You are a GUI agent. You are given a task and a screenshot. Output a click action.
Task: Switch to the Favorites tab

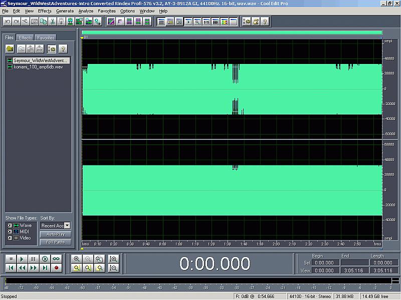click(x=46, y=37)
